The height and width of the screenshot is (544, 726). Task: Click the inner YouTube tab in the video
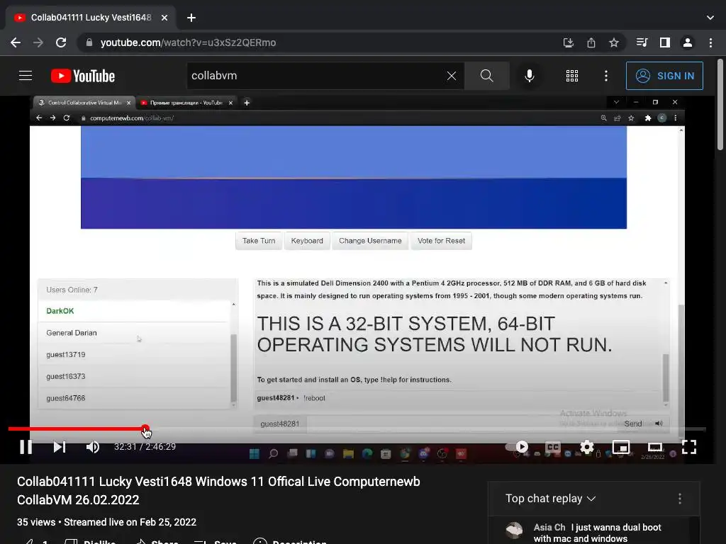(186, 103)
